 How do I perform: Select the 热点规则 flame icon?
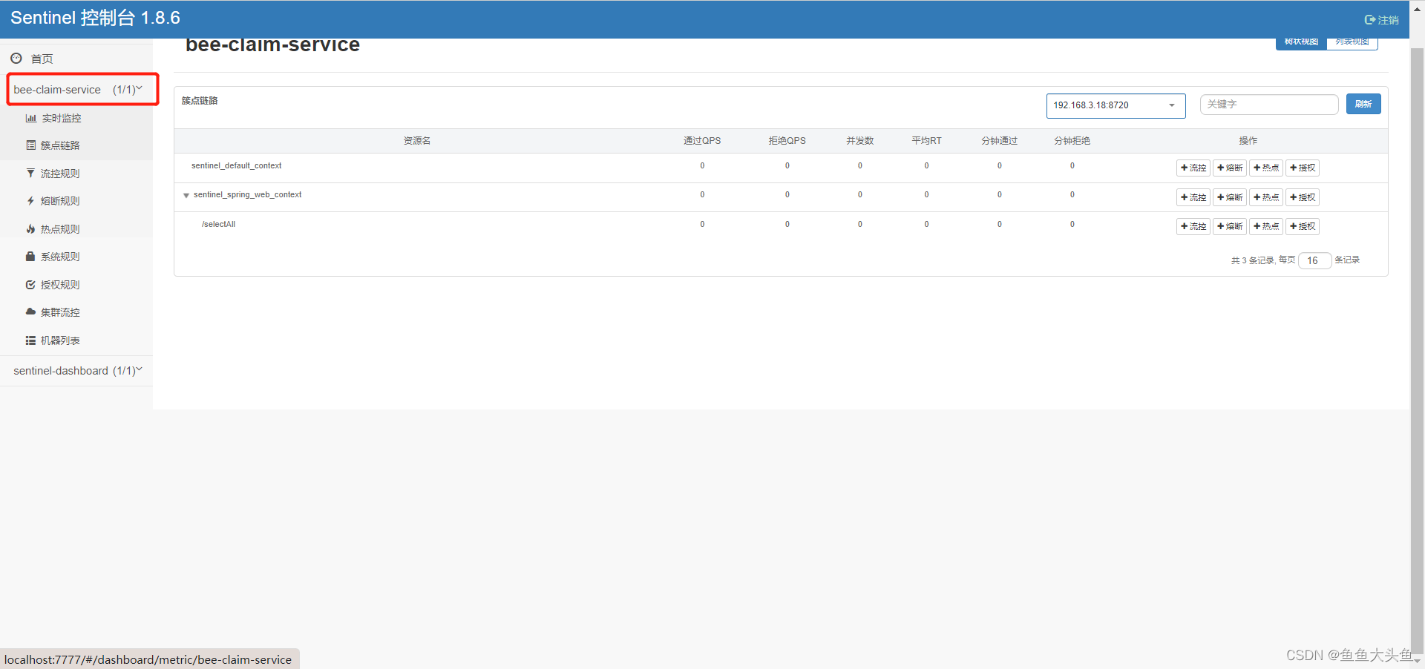click(30, 228)
